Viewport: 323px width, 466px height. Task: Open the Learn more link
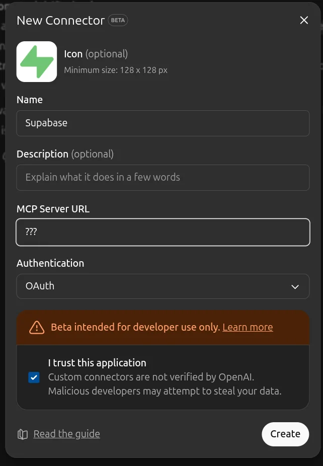(248, 327)
